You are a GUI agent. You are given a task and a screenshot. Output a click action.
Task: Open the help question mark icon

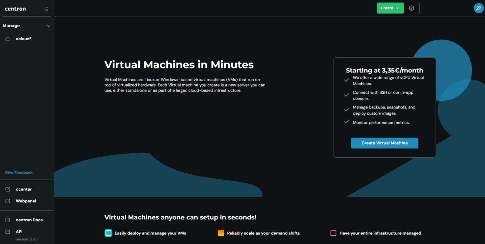(x=411, y=8)
